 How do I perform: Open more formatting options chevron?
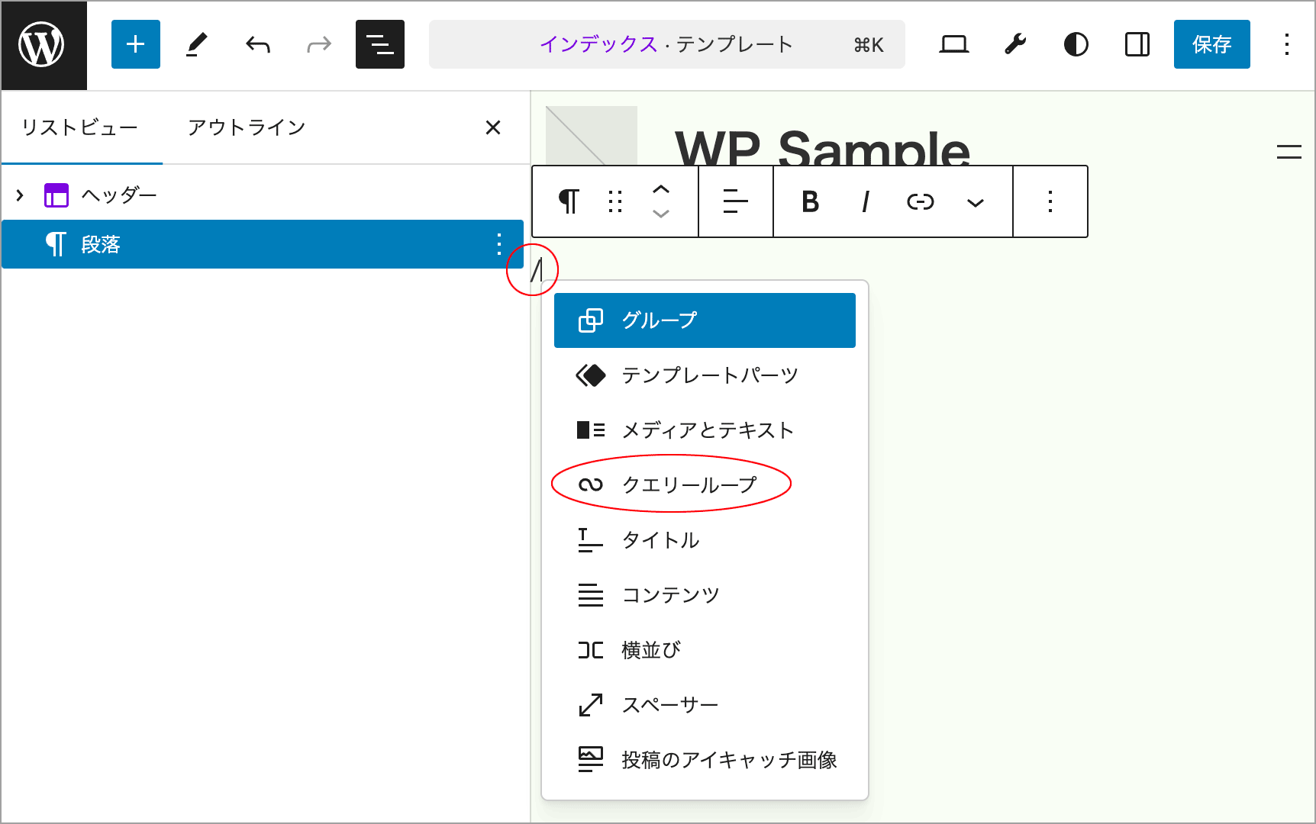click(975, 203)
